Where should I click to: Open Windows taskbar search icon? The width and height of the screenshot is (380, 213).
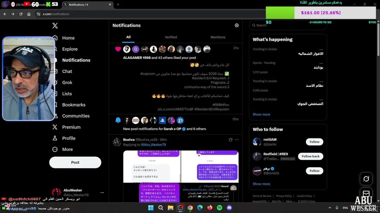click(161, 208)
